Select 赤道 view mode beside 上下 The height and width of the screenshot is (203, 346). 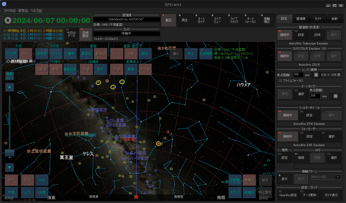coord(11,192)
